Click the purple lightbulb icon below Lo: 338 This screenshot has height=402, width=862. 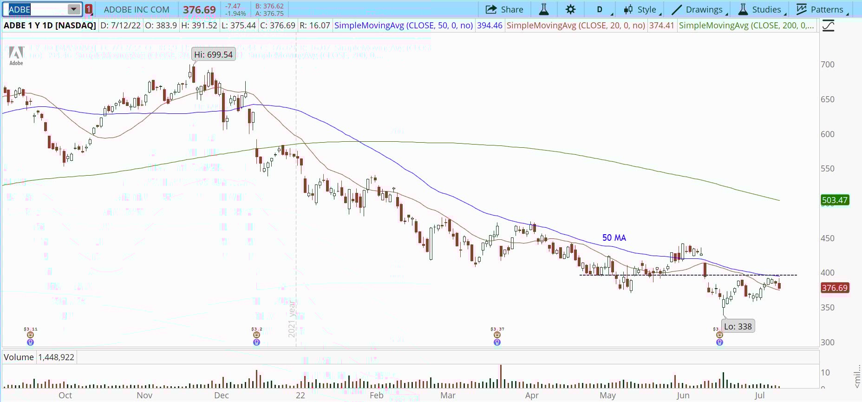point(719,342)
